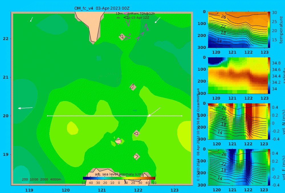Click longitude tick label 123 under main map
This screenshot has height=193, width=285.
[x=174, y=190]
